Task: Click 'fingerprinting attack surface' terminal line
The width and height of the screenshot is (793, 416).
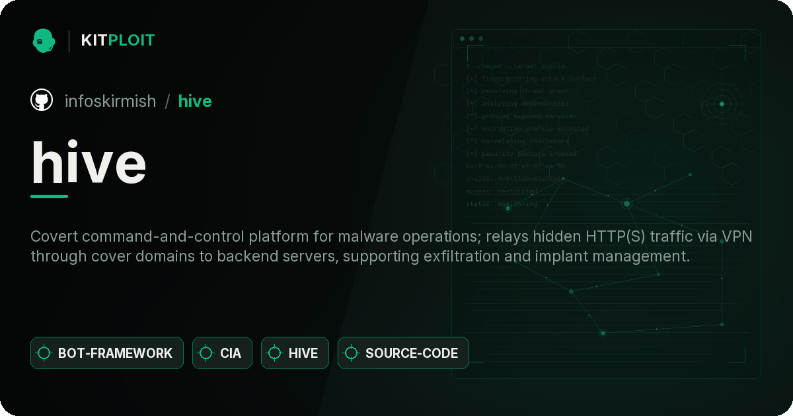Action: click(x=531, y=79)
